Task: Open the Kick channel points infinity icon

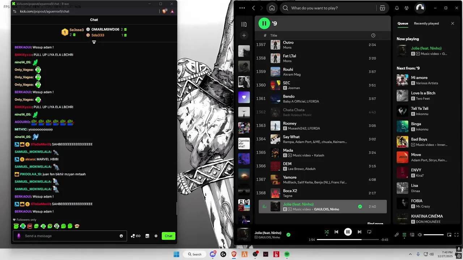Action: 136,236
